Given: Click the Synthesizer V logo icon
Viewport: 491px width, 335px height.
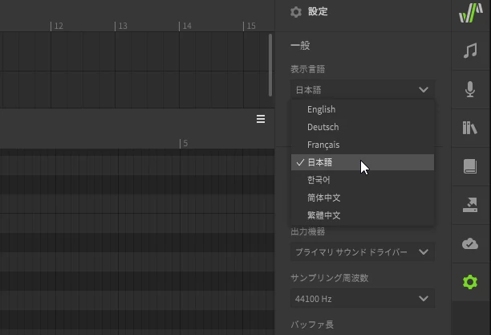Looking at the screenshot, I should [x=470, y=14].
